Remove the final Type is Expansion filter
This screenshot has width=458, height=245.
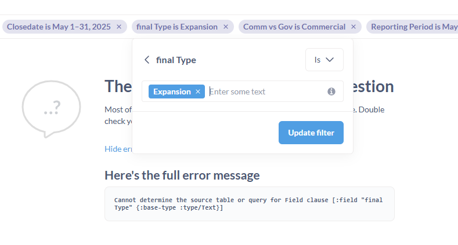[226, 27]
